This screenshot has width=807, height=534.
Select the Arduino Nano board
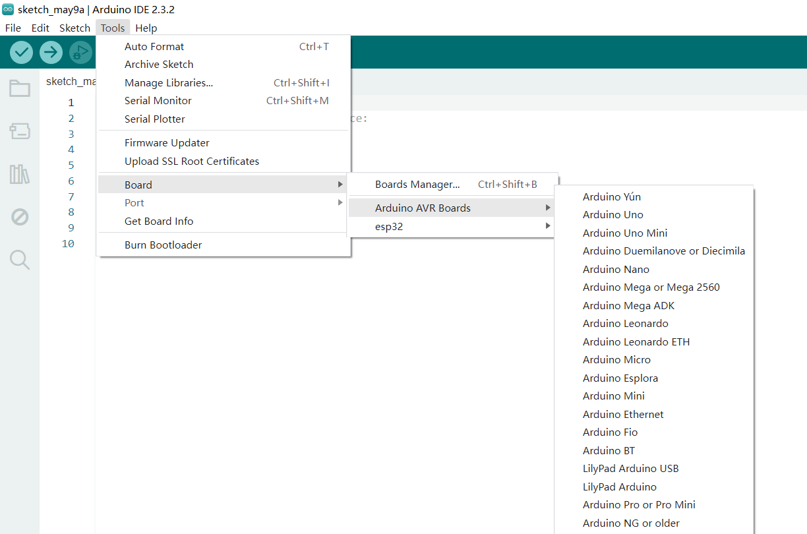(x=653, y=270)
